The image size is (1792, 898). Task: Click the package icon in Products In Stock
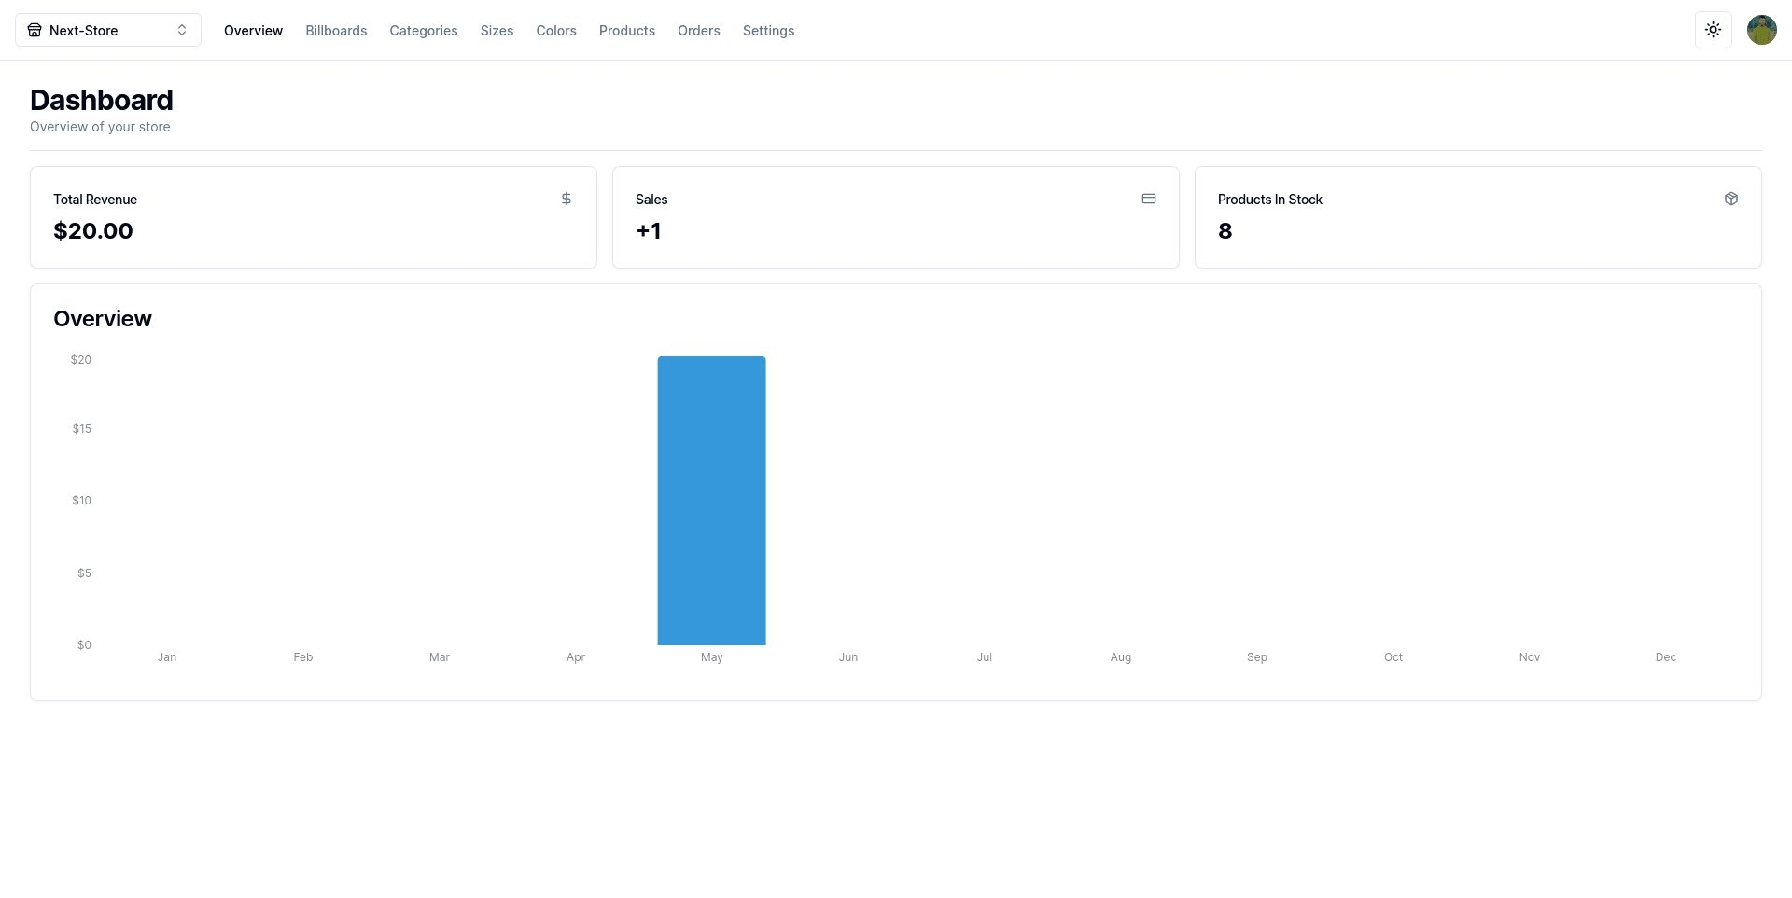pos(1731,199)
